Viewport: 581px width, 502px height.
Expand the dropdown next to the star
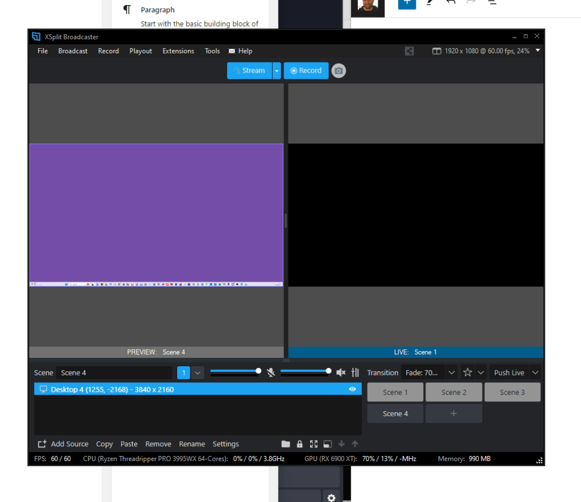pos(480,373)
